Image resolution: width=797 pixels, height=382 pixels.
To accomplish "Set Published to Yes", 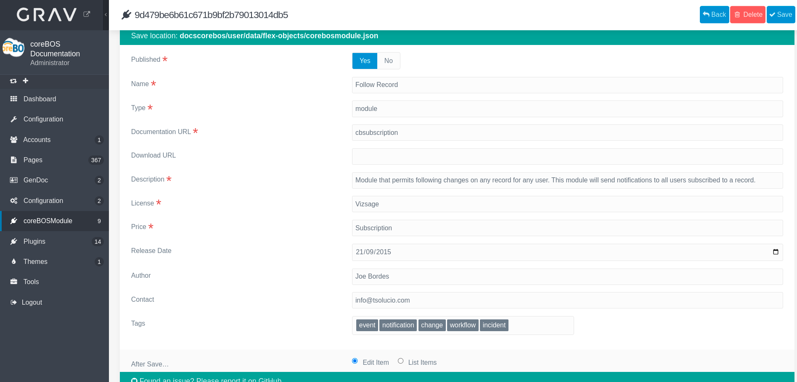I will (365, 61).
